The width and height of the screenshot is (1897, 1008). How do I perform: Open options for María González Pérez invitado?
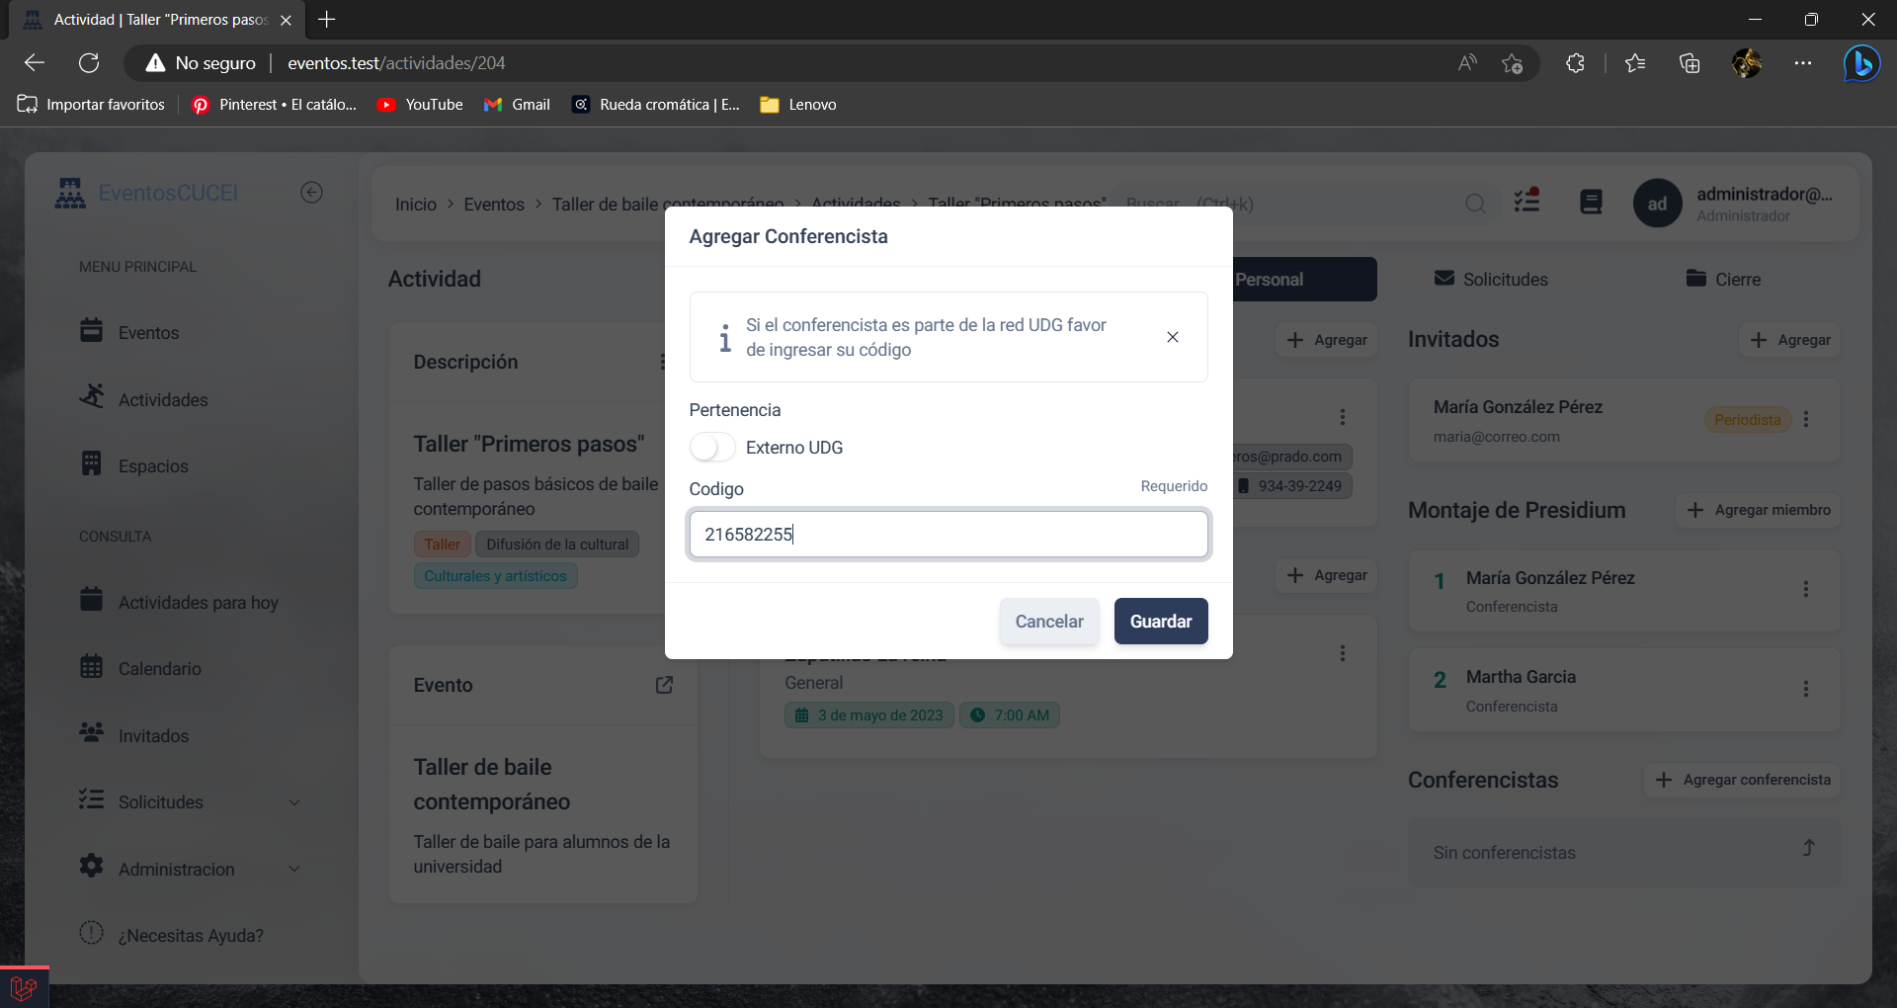pyautogui.click(x=1806, y=419)
